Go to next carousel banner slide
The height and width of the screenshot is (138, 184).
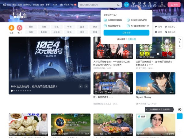pos(87,87)
